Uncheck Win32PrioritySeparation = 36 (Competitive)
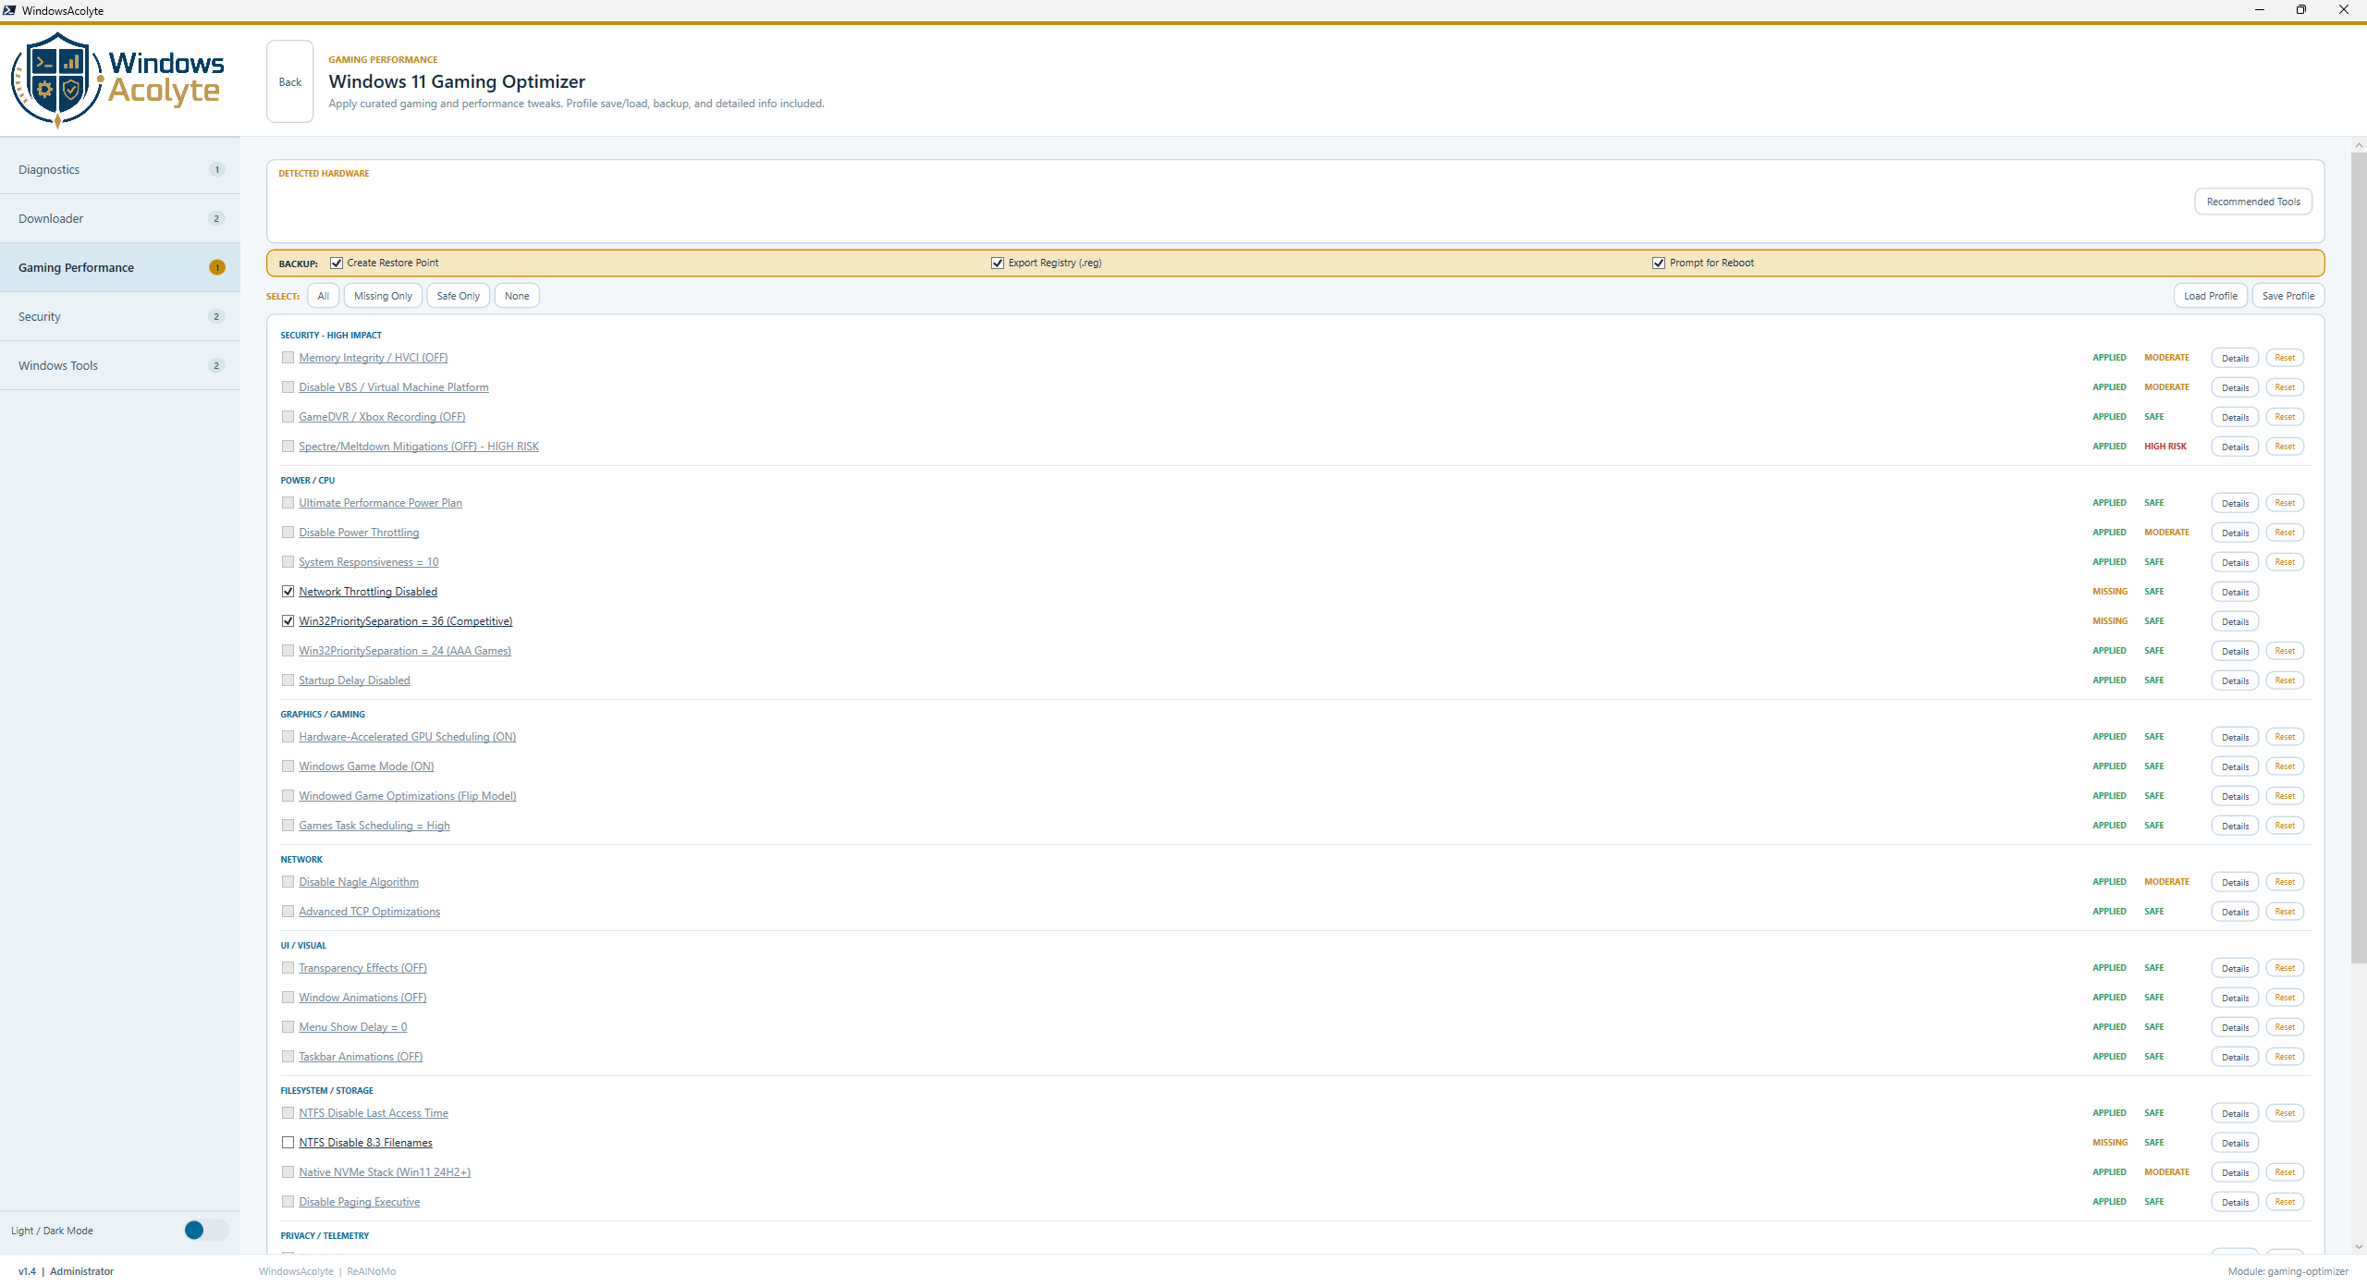The height and width of the screenshot is (1287, 2367). (288, 621)
